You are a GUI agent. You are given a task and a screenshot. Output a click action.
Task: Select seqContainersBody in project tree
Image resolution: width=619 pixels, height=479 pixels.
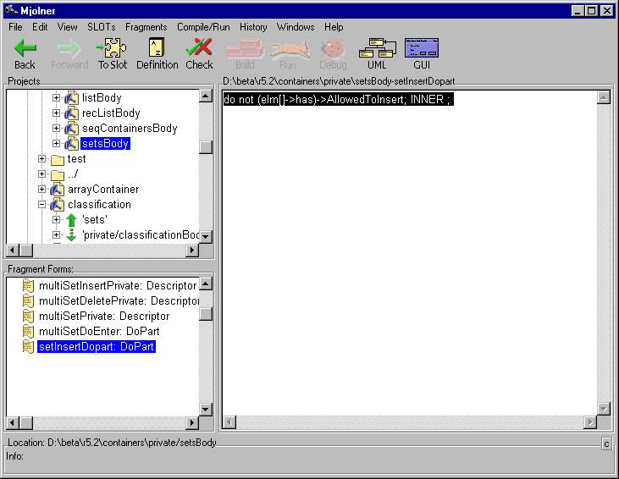[129, 129]
